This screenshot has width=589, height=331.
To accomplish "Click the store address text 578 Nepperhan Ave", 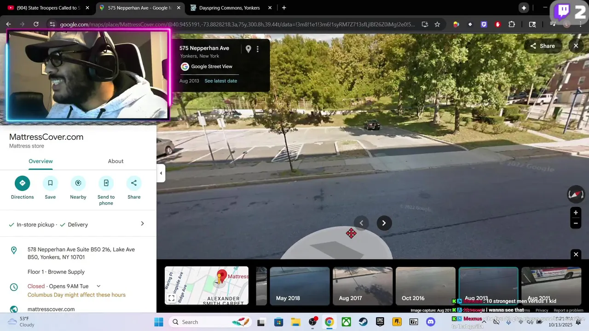I will [81, 253].
